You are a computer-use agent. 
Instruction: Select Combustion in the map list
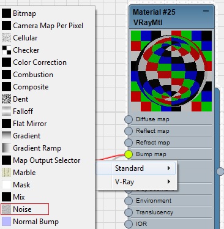(33, 75)
